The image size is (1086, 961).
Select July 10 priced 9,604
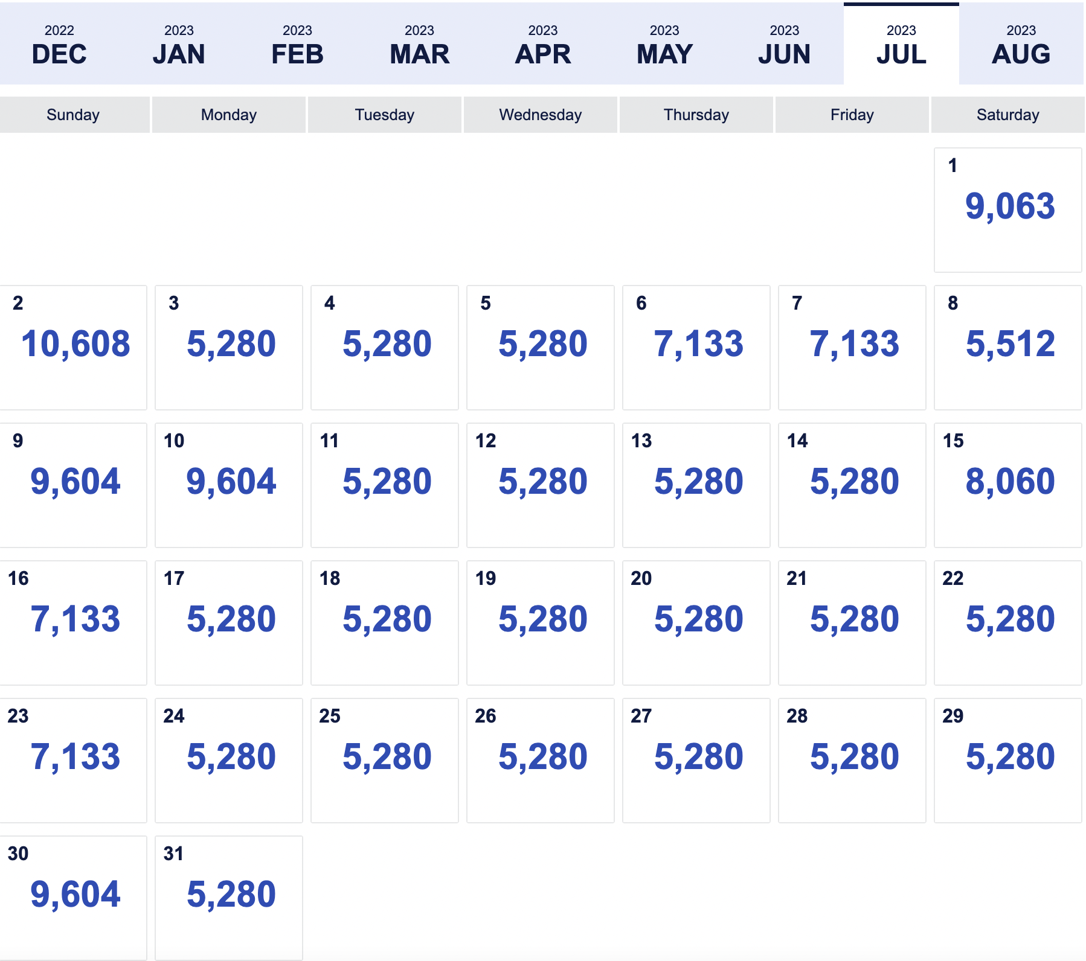[229, 485]
